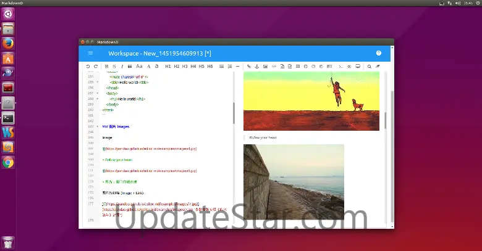This screenshot has width=482, height=251.
Task: Insert an emoji
Action: coord(313,66)
